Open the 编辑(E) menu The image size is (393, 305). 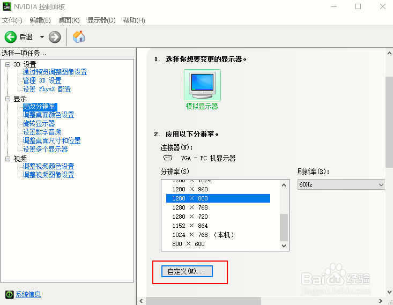point(40,20)
